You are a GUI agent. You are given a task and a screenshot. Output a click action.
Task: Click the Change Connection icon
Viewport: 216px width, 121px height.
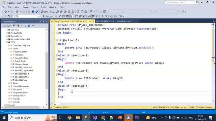point(9,16)
